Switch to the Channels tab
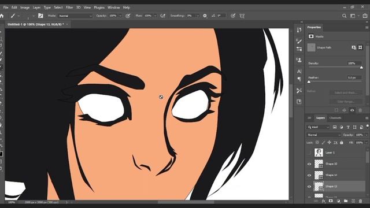The width and height of the screenshot is (370, 208). pos(335,118)
